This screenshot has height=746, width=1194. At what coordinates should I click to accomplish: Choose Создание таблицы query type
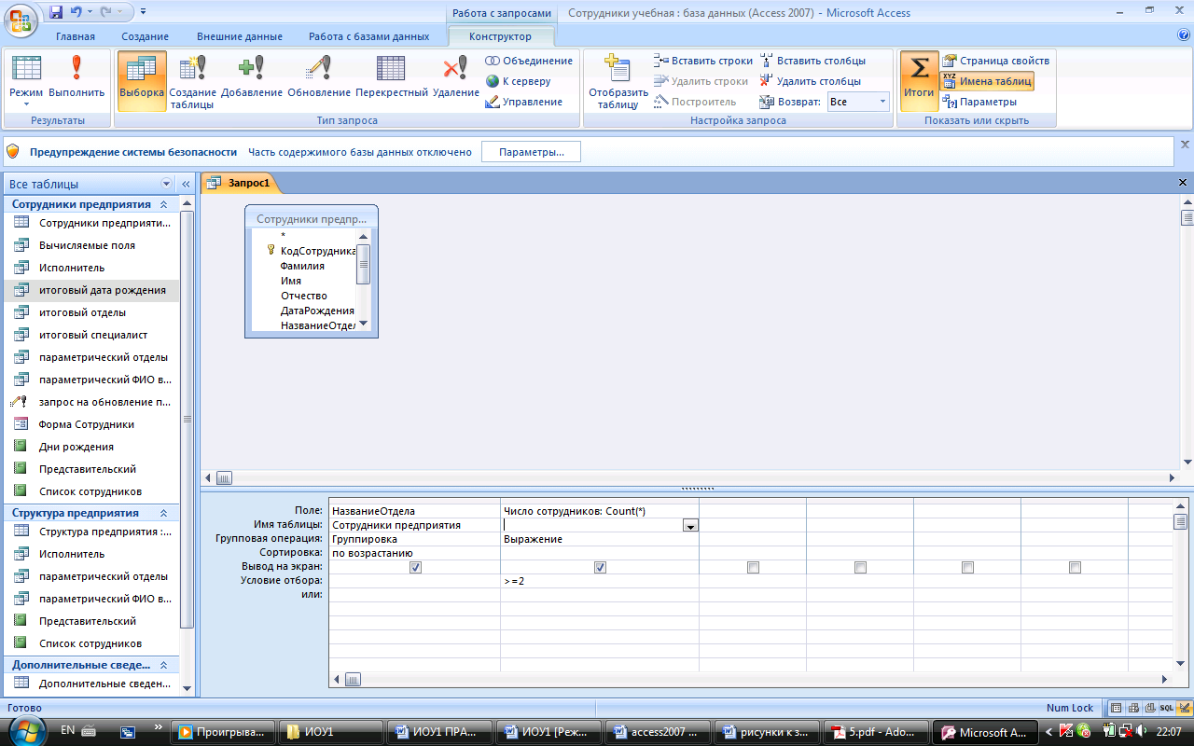(x=193, y=82)
